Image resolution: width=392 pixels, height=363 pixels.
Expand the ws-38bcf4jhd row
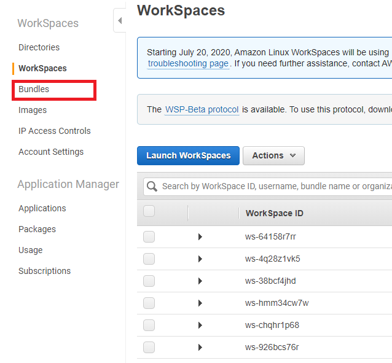coord(200,281)
